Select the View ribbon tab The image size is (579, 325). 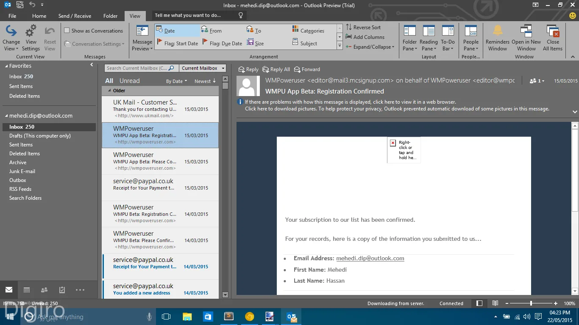point(135,16)
